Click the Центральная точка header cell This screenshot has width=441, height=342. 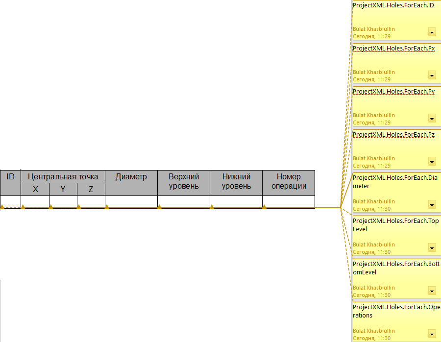[x=63, y=176]
